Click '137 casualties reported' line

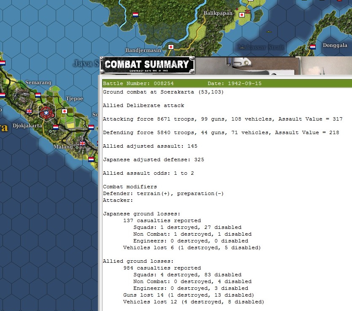tap(162, 220)
